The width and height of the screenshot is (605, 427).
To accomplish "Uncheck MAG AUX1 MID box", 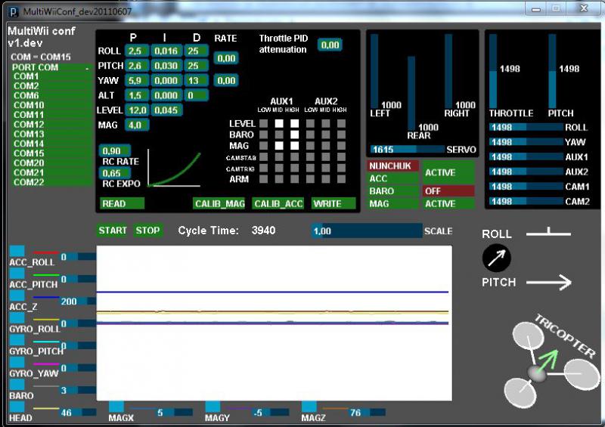I will pos(279,146).
